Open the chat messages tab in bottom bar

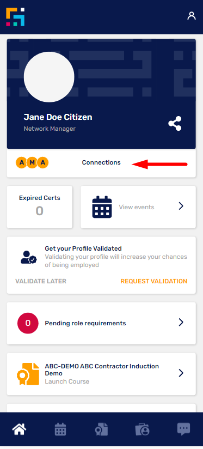click(x=183, y=429)
